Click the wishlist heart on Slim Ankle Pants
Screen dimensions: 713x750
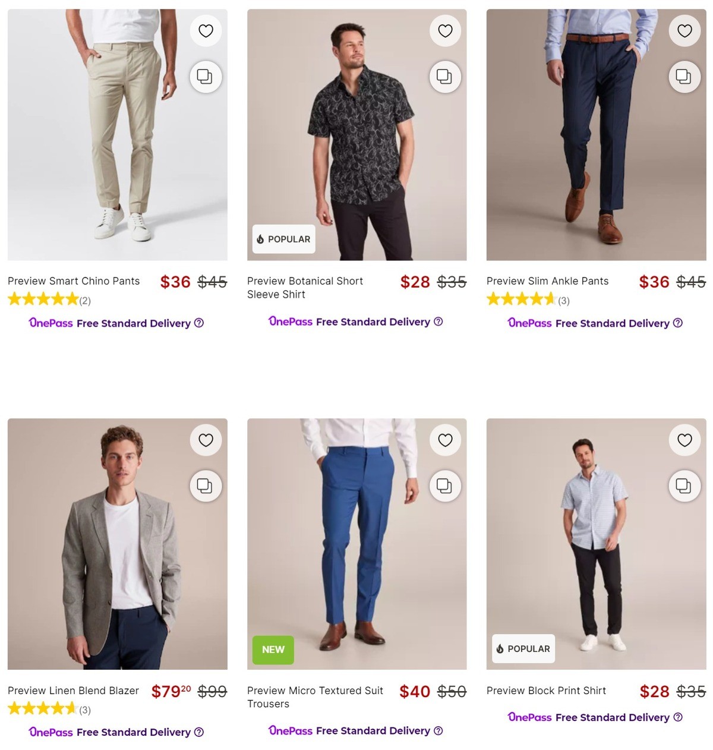(x=684, y=30)
